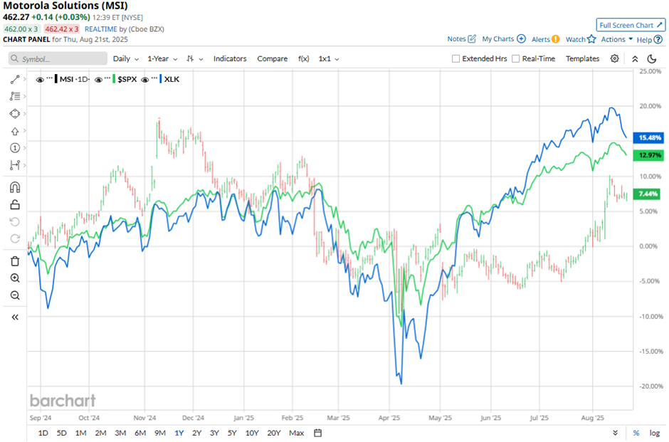This screenshot has width=669, height=442.
Task: Add to My Charts plus icon
Action: [x=522, y=39]
